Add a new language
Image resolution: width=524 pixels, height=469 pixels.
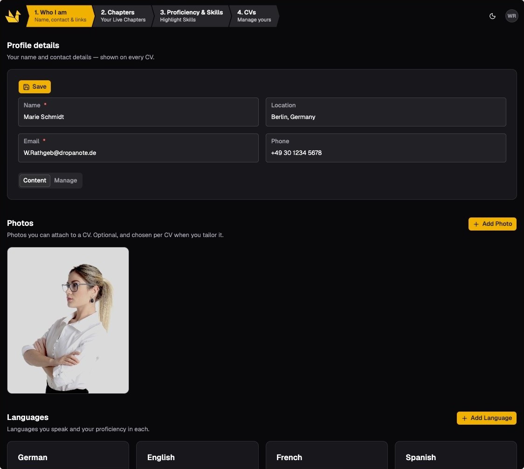coord(486,418)
